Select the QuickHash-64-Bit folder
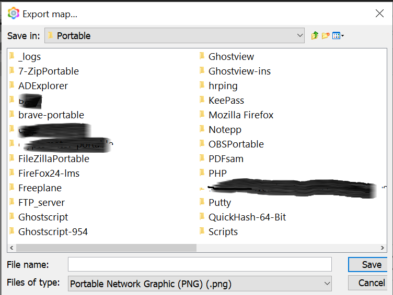Screen dimensions: 393x295 coord(247,217)
